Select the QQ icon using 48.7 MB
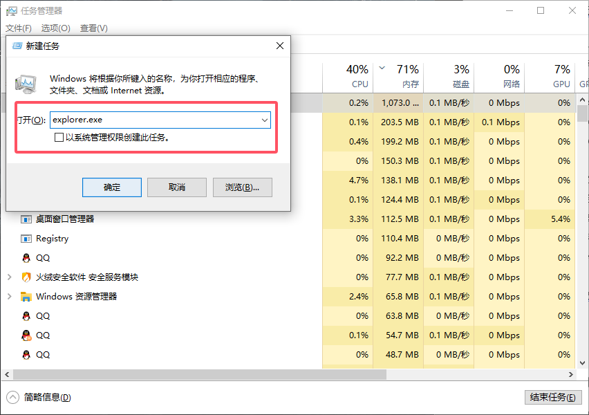 [x=26, y=355]
